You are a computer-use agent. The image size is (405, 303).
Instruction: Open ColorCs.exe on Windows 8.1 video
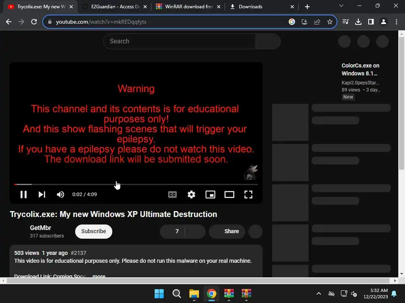[361, 69]
